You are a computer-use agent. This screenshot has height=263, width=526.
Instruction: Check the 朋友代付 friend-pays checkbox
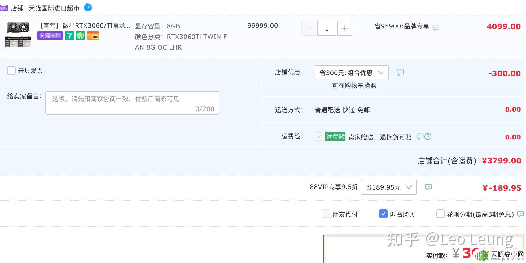326,214
